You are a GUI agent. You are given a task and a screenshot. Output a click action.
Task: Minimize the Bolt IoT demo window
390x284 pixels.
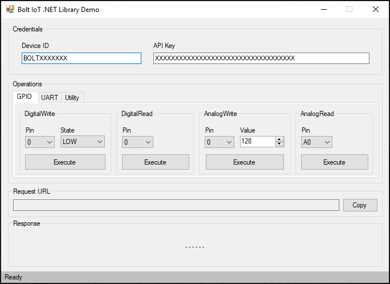click(324, 10)
